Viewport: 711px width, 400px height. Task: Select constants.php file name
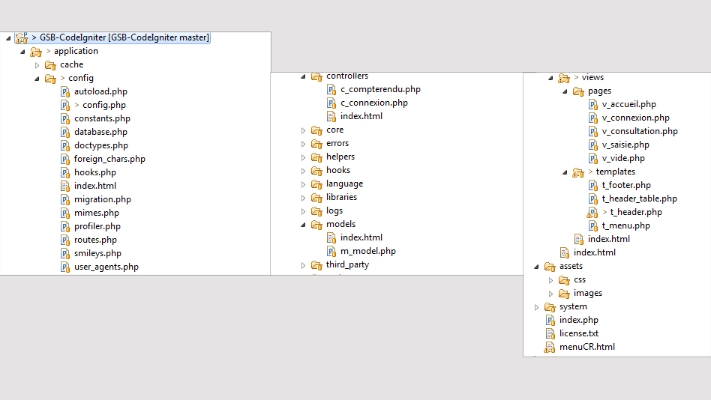pos(102,118)
